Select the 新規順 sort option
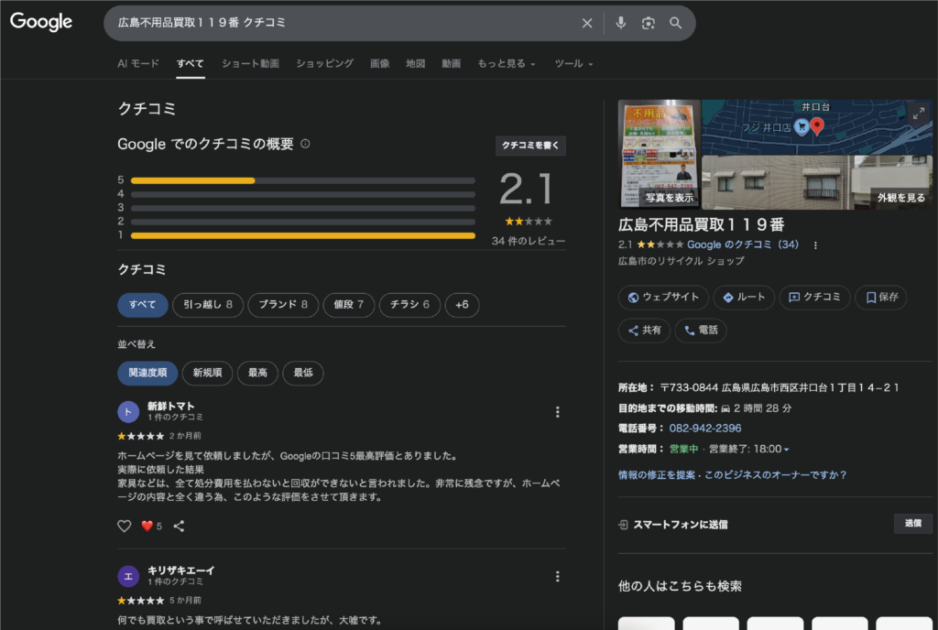The image size is (938, 630). 207,373
